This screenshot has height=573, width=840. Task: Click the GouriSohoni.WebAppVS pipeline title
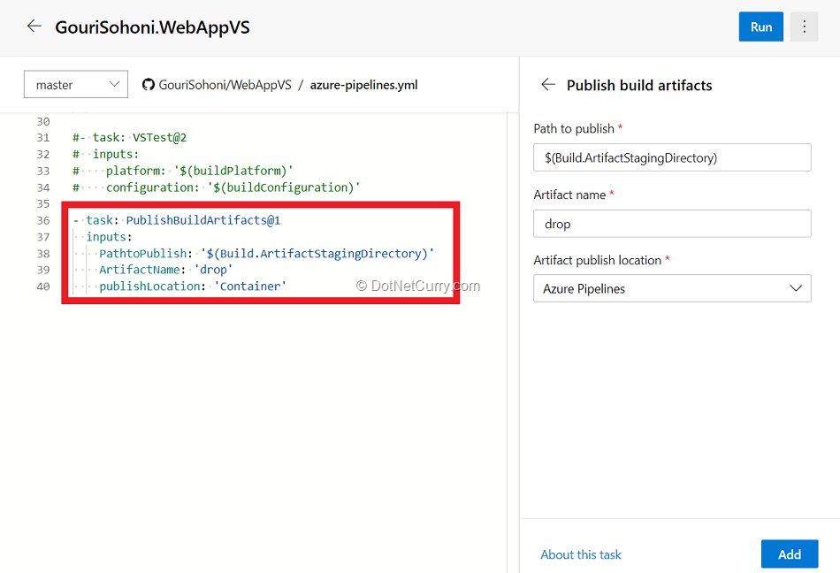pos(153,27)
